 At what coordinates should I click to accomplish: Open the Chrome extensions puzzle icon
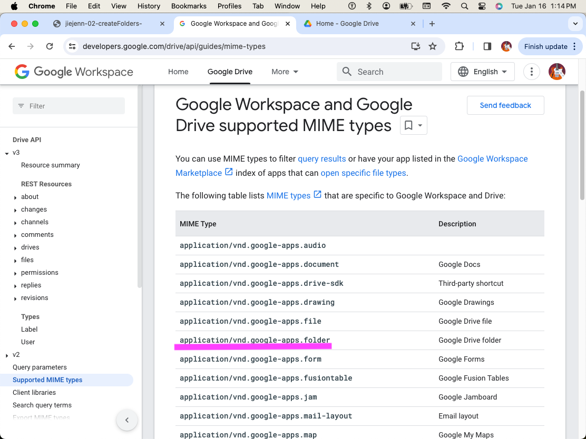pyautogui.click(x=459, y=46)
